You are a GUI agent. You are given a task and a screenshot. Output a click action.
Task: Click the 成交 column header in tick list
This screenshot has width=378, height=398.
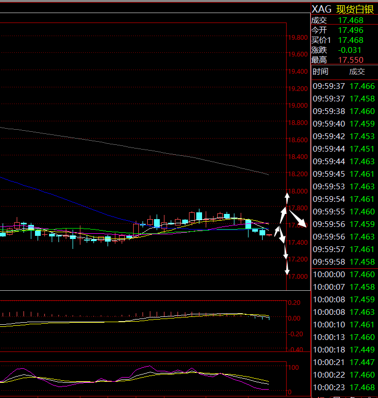click(x=357, y=72)
